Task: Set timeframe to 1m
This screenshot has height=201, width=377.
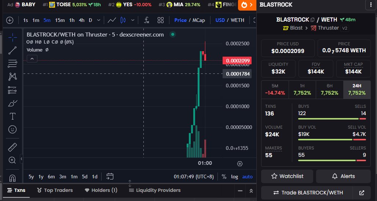Action: (x=36, y=20)
